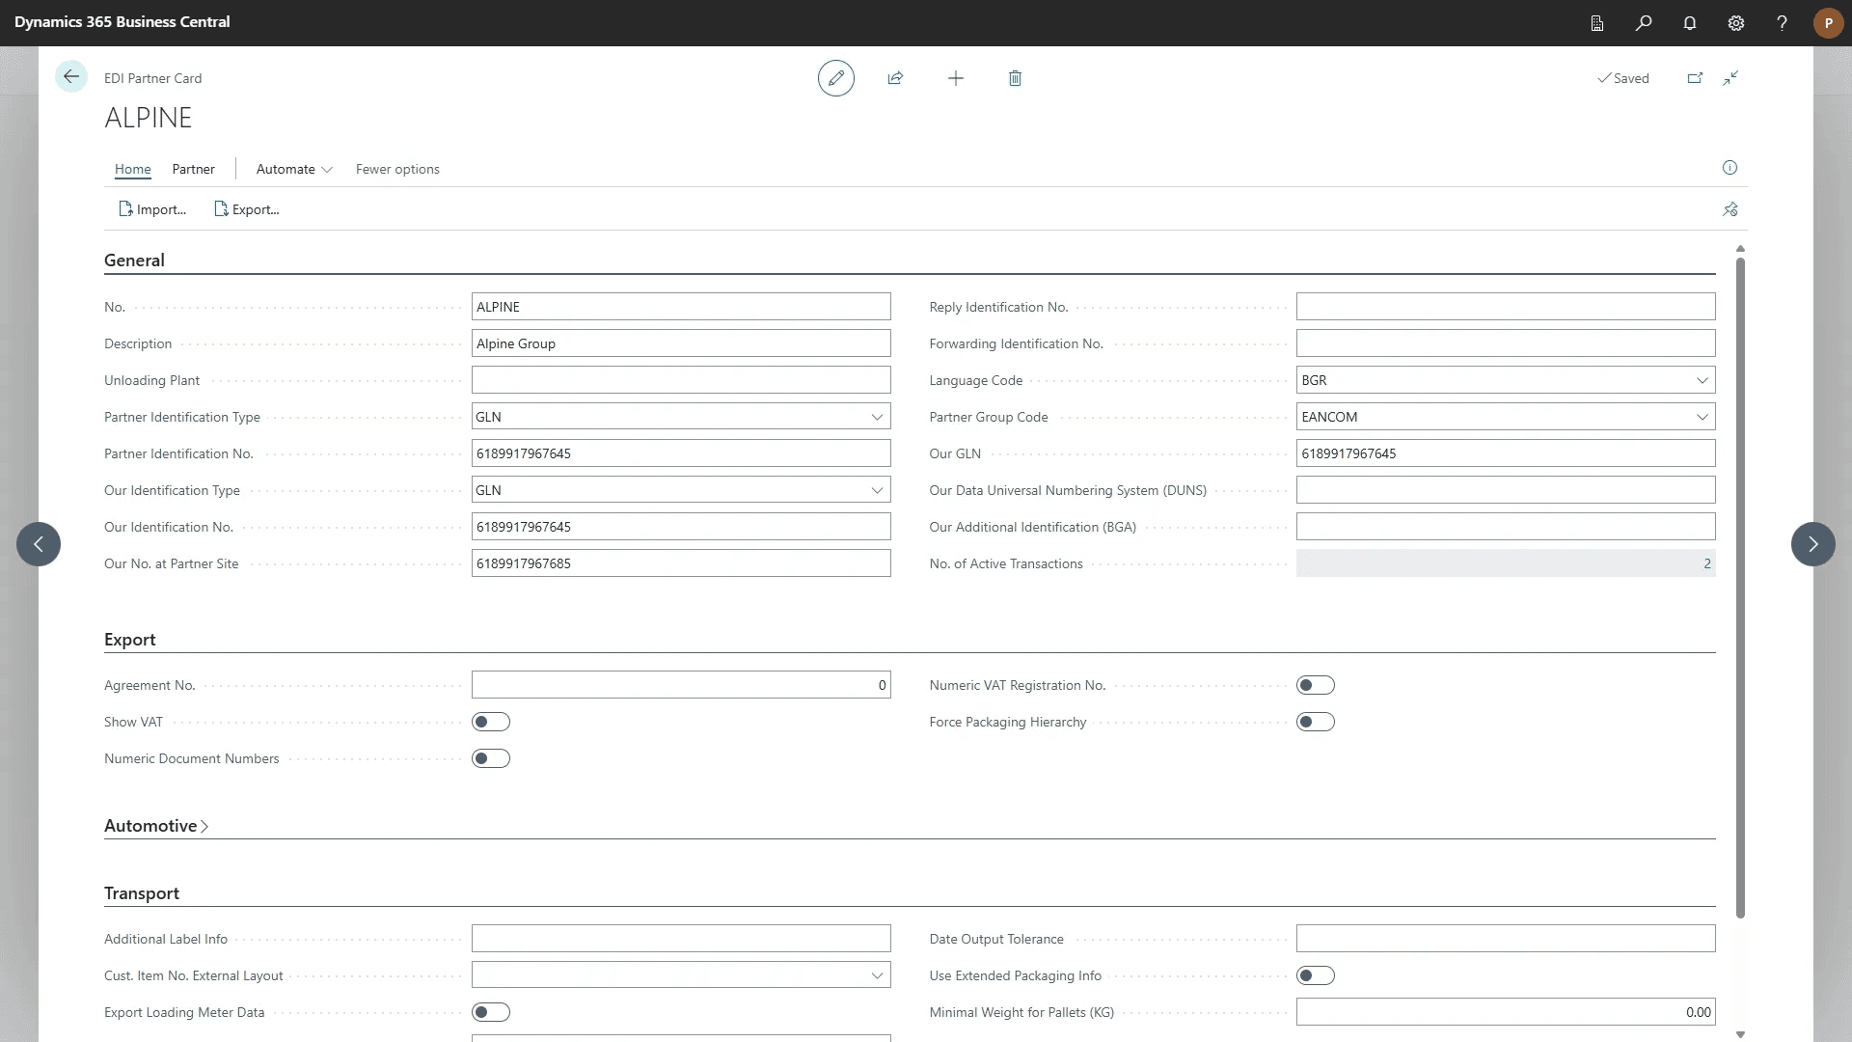
Task: Open Partner Group Code dropdown
Action: [1702, 417]
